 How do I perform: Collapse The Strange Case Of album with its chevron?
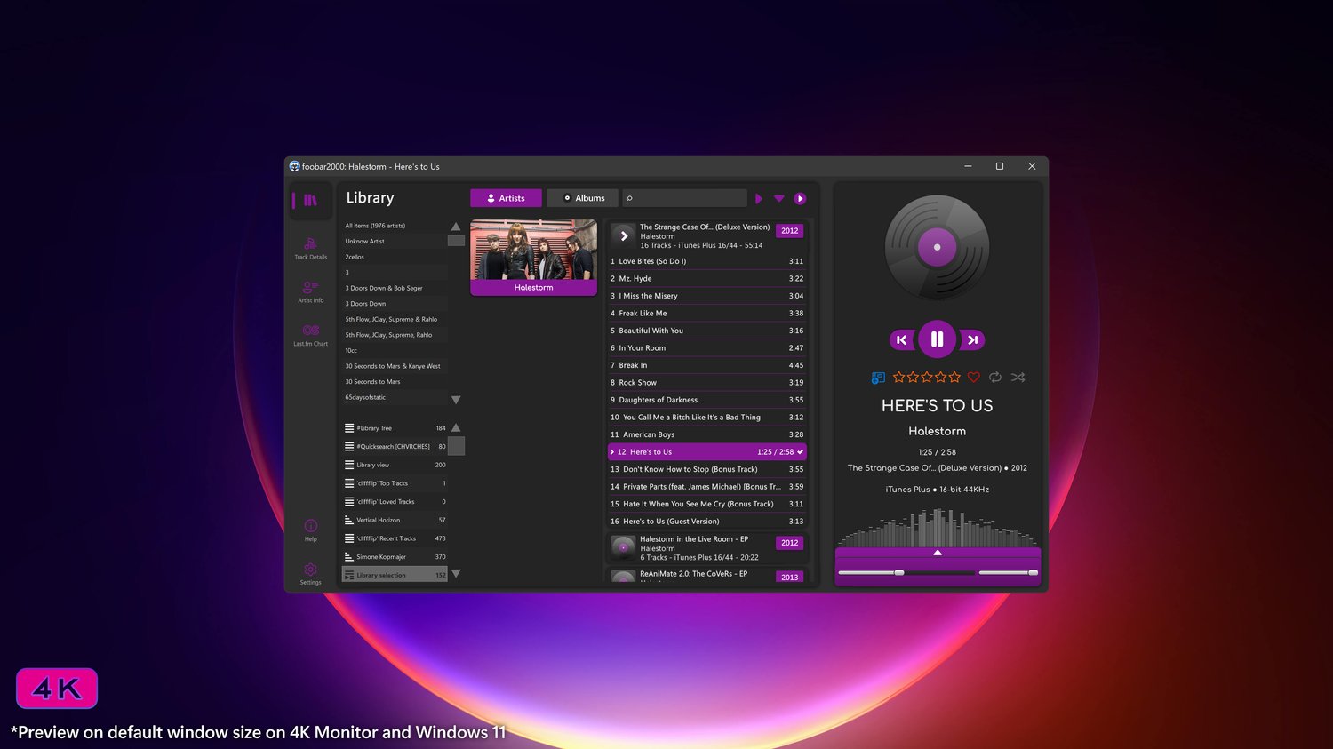coord(623,235)
